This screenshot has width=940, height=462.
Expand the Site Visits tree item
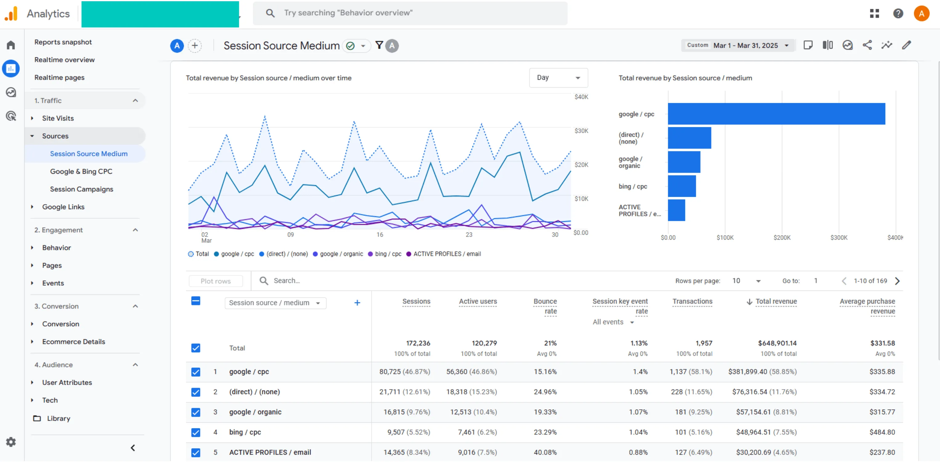[32, 118]
